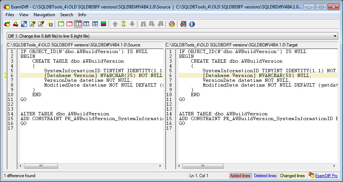Open the Search menu

(67, 15)
